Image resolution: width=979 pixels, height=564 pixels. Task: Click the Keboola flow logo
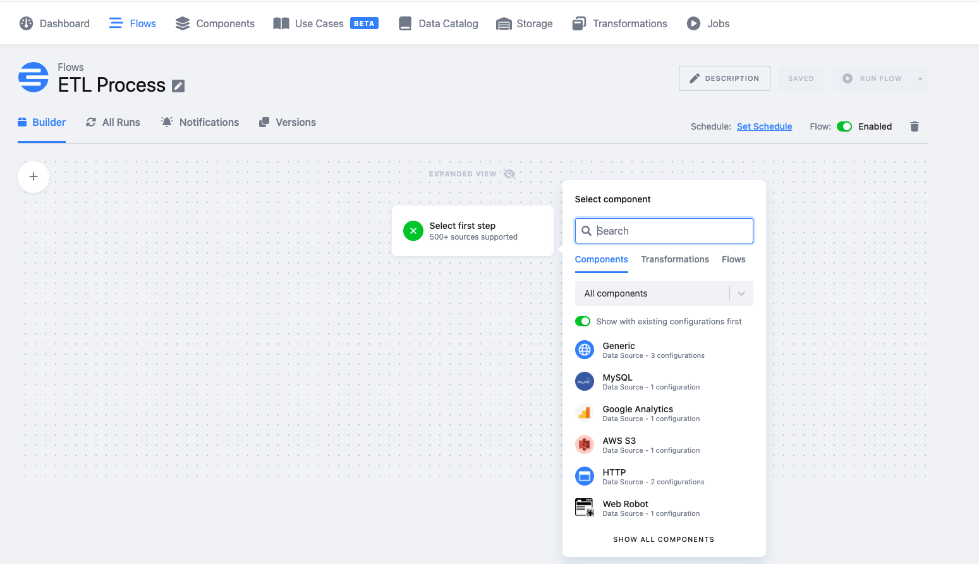click(33, 77)
